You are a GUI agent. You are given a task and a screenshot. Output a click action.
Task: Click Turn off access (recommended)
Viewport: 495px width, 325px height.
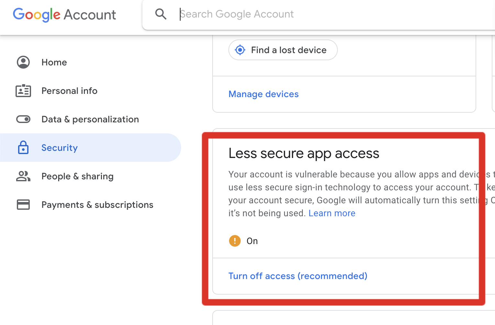pyautogui.click(x=298, y=276)
